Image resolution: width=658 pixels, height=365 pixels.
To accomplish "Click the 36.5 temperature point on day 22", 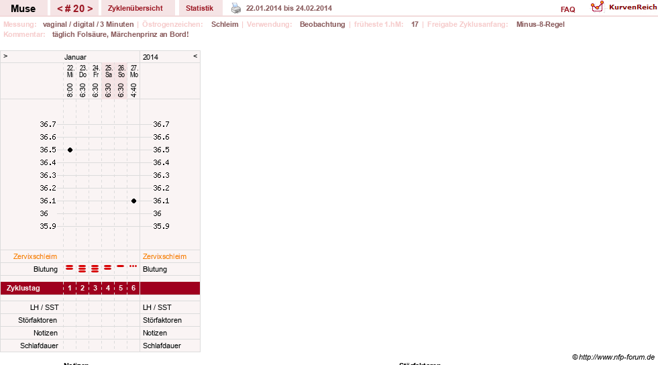I will click(70, 150).
